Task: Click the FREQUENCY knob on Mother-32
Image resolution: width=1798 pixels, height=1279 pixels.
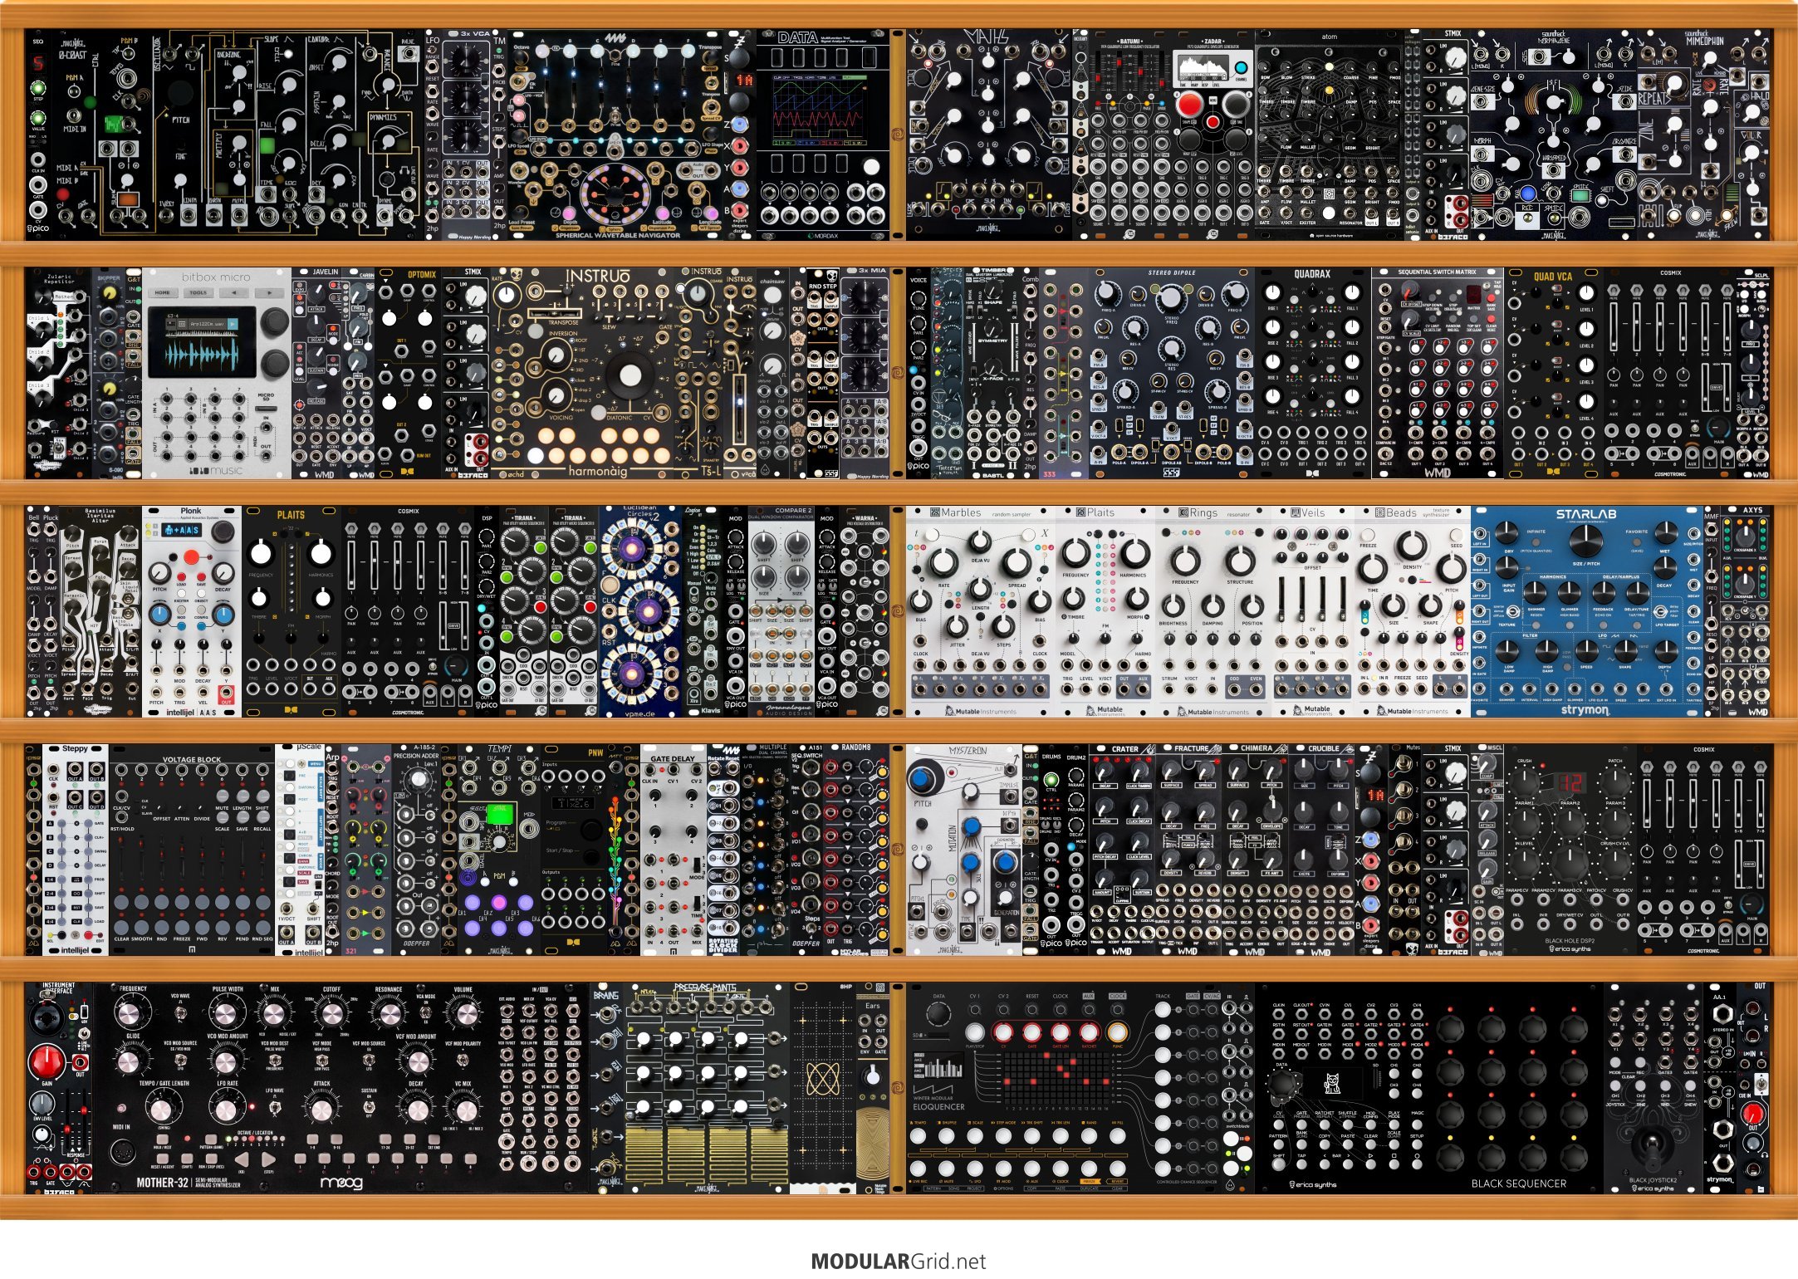Action: [130, 1013]
